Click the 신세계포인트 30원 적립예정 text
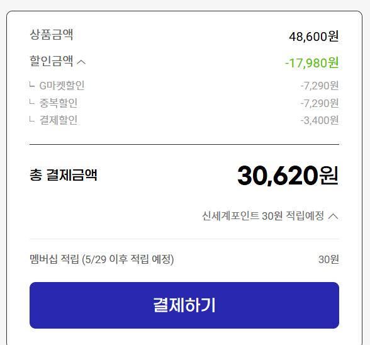 tap(263, 215)
